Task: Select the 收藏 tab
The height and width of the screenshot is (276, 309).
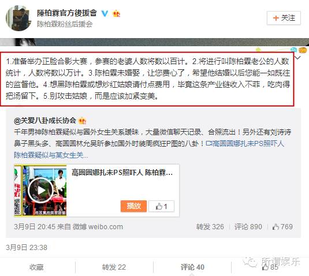Action: pos(36,267)
